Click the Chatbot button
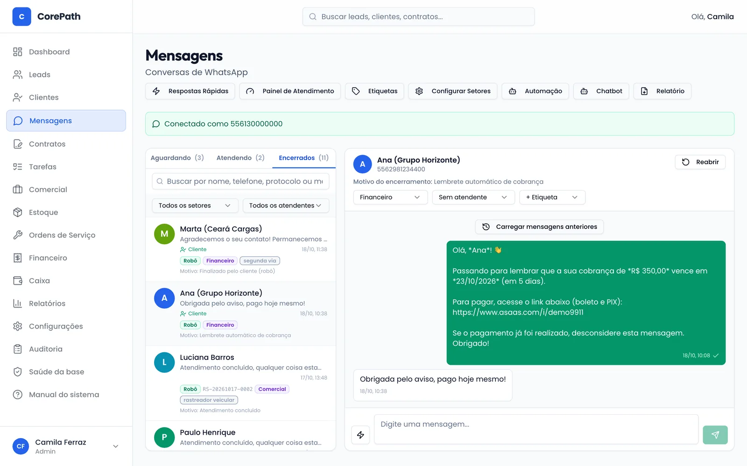Image resolution: width=747 pixels, height=466 pixels. coord(601,91)
